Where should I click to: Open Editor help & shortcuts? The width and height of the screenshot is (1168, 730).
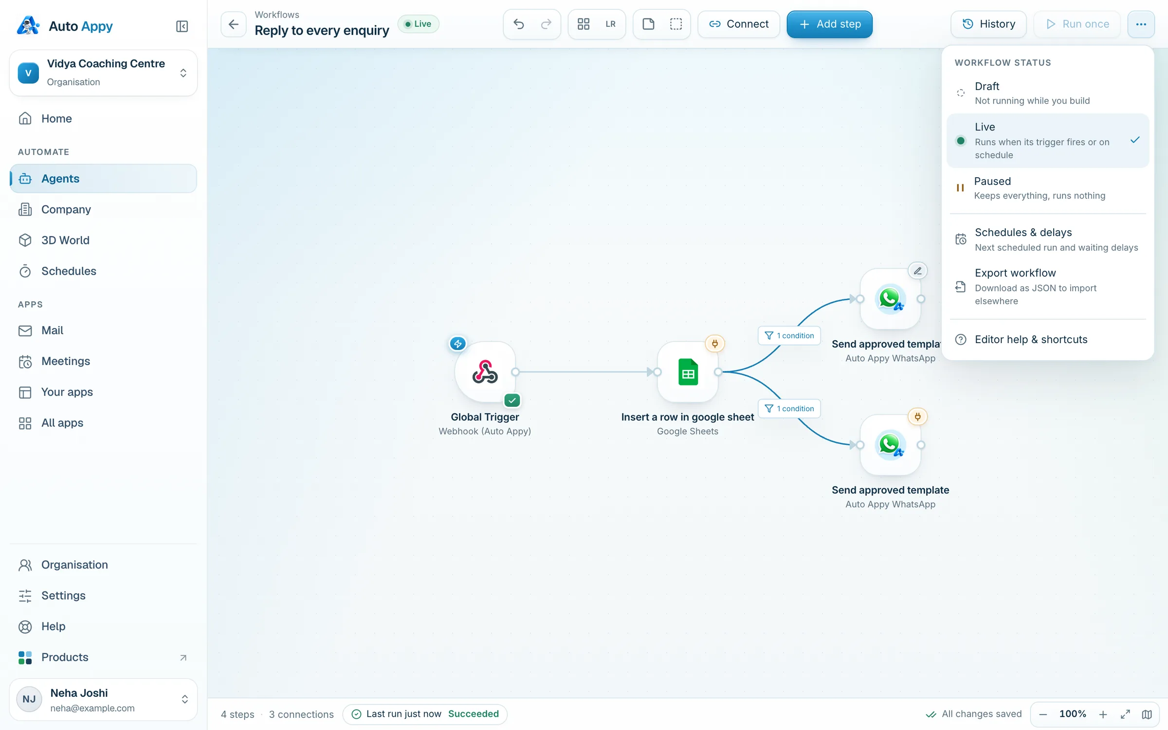click(x=1048, y=339)
